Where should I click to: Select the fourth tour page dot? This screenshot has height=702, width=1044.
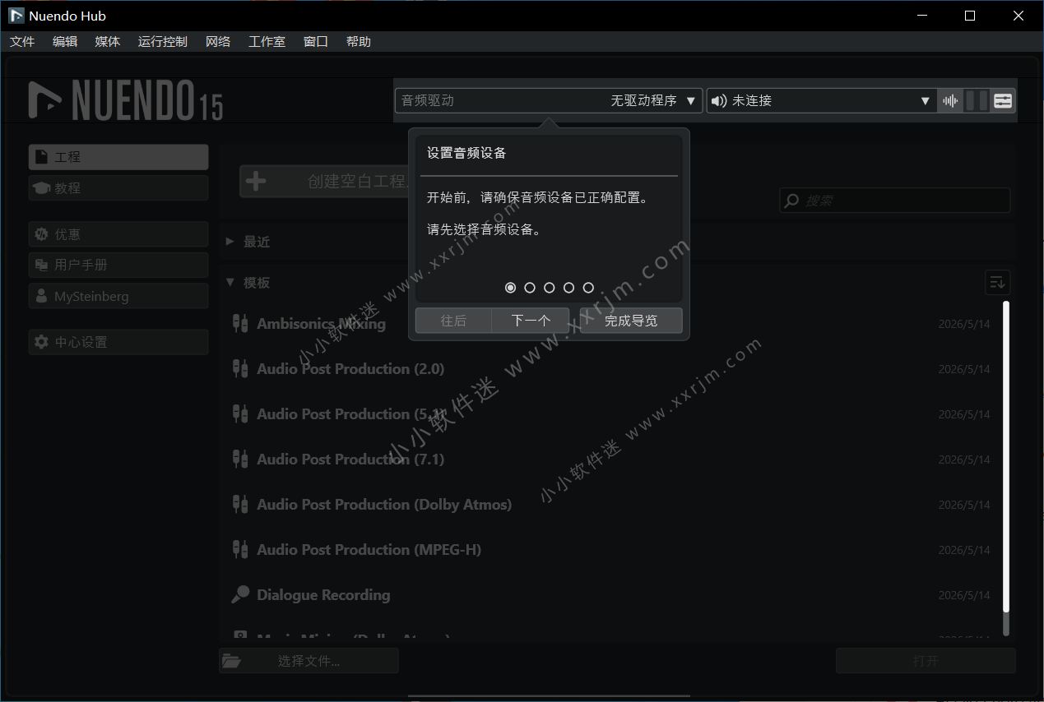(568, 288)
